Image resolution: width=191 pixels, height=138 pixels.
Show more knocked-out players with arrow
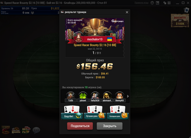(128, 96)
